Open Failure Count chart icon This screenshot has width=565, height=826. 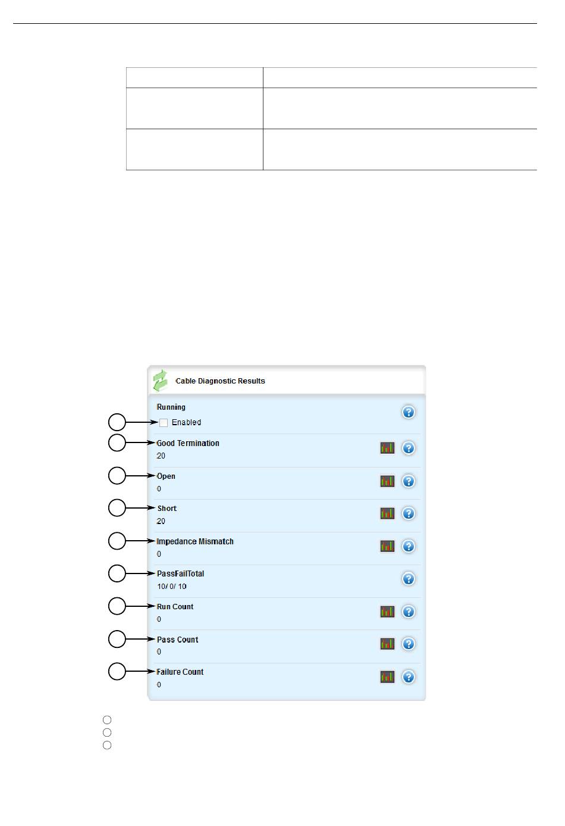point(388,677)
